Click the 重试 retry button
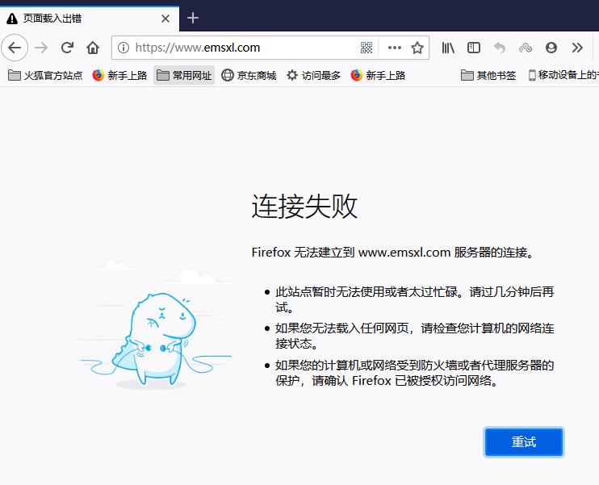 524,442
